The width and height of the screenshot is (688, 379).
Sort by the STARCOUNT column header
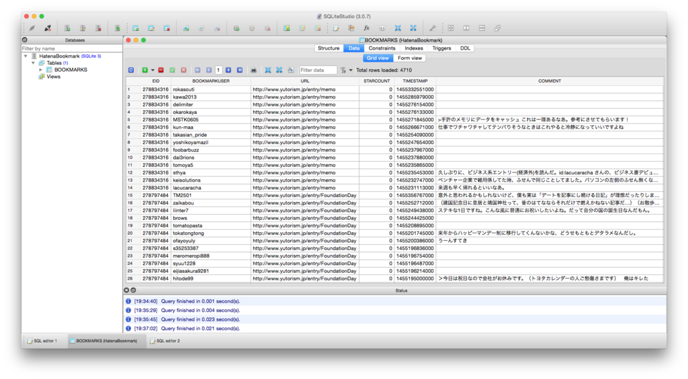pos(376,81)
